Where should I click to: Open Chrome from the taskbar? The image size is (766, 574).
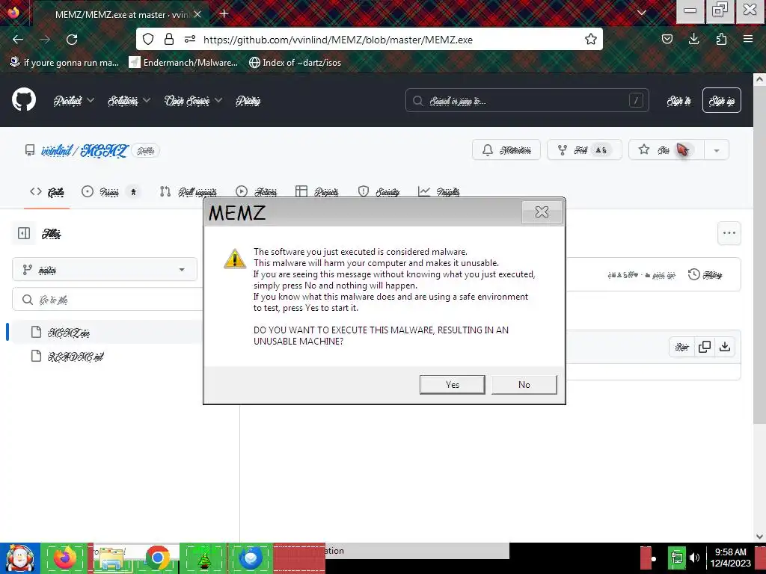click(x=157, y=558)
